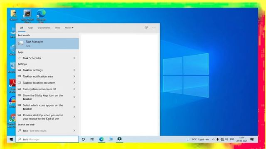
Task: Click the screen recorder app on taskbar
Action: [x=119, y=139]
